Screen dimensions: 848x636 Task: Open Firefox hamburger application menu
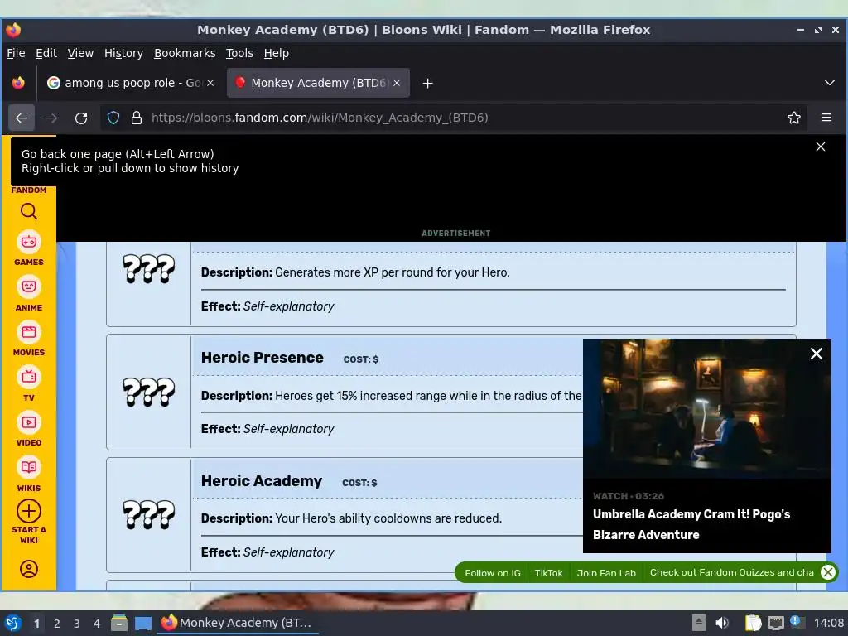tap(826, 118)
